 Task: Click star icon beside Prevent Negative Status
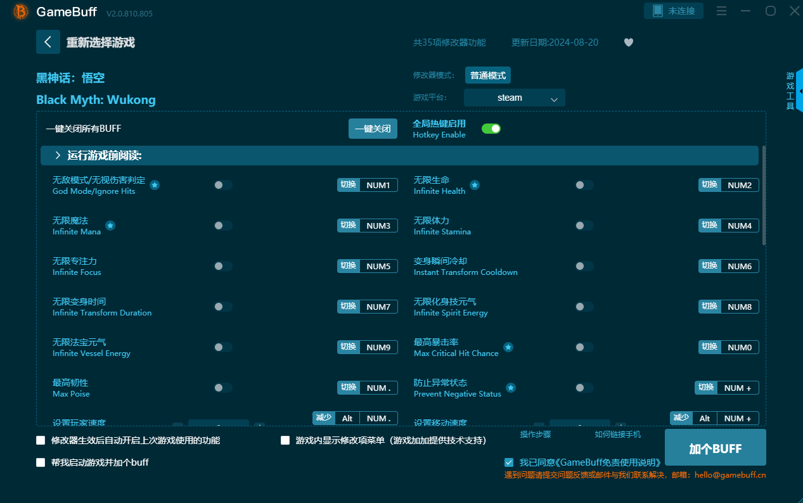click(511, 388)
